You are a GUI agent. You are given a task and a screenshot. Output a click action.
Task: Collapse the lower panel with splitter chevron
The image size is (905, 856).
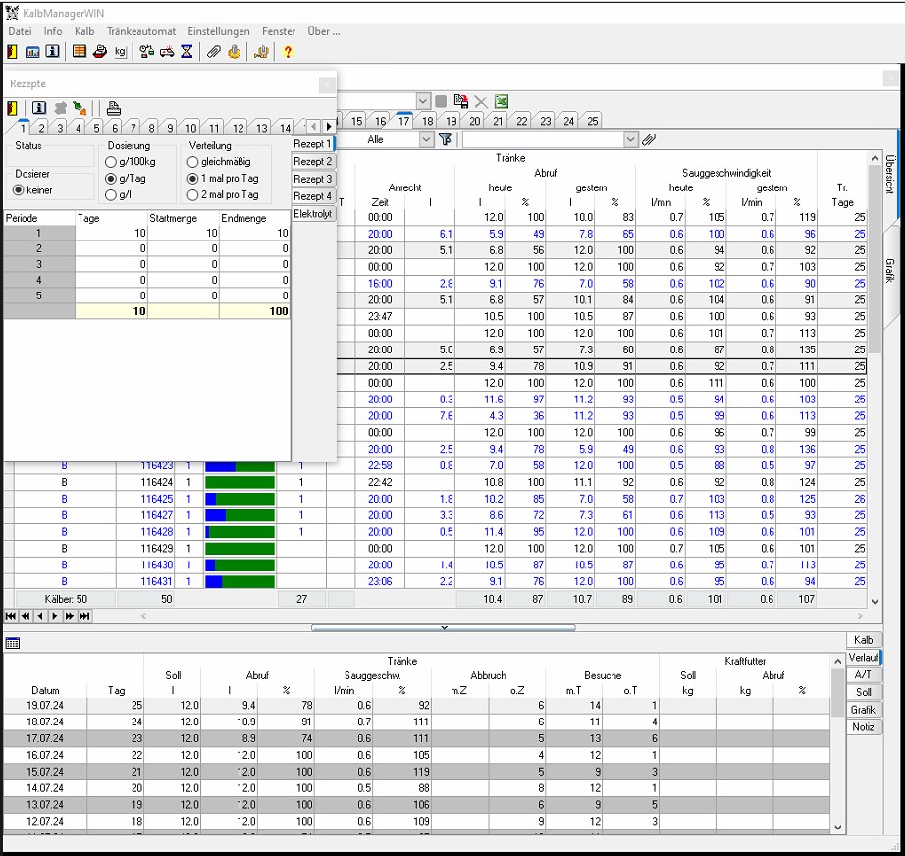(444, 626)
